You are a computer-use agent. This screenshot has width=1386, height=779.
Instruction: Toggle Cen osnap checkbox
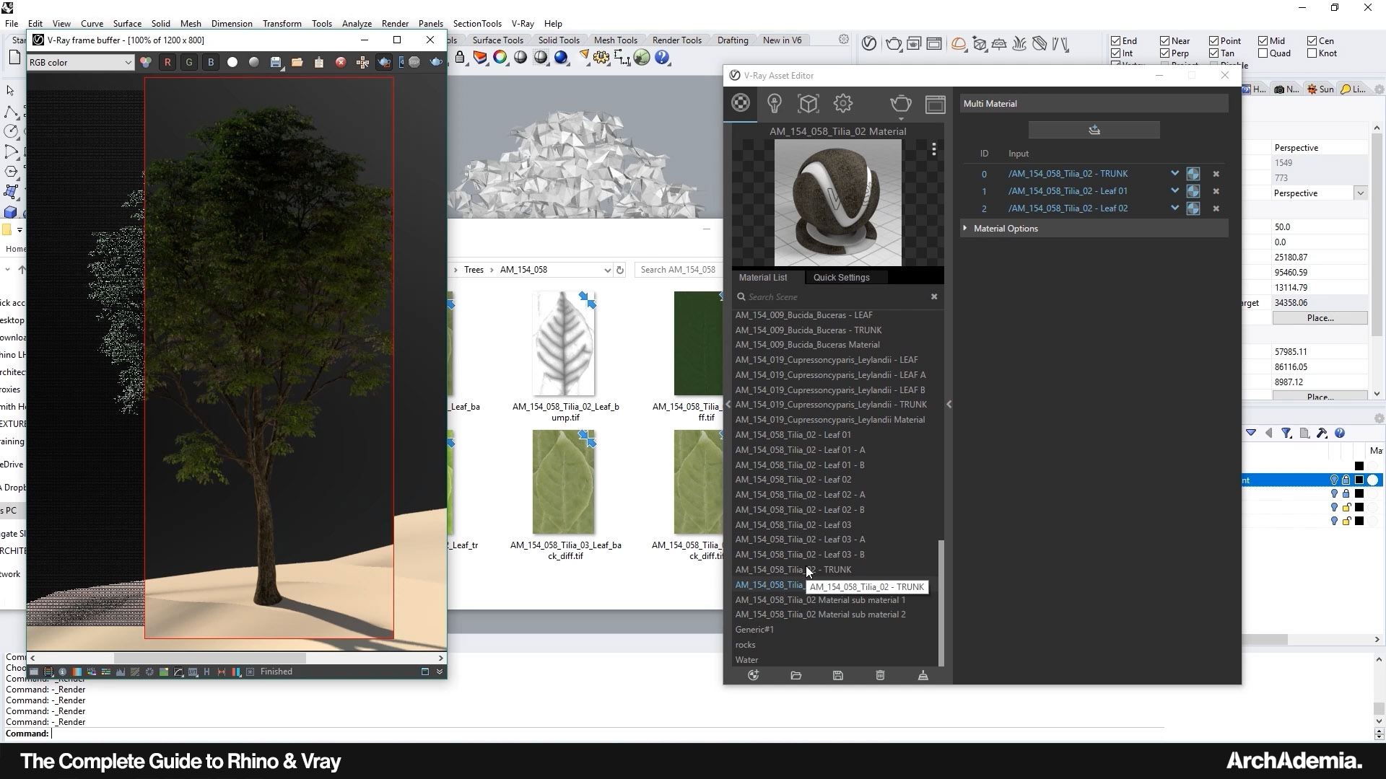[1312, 41]
